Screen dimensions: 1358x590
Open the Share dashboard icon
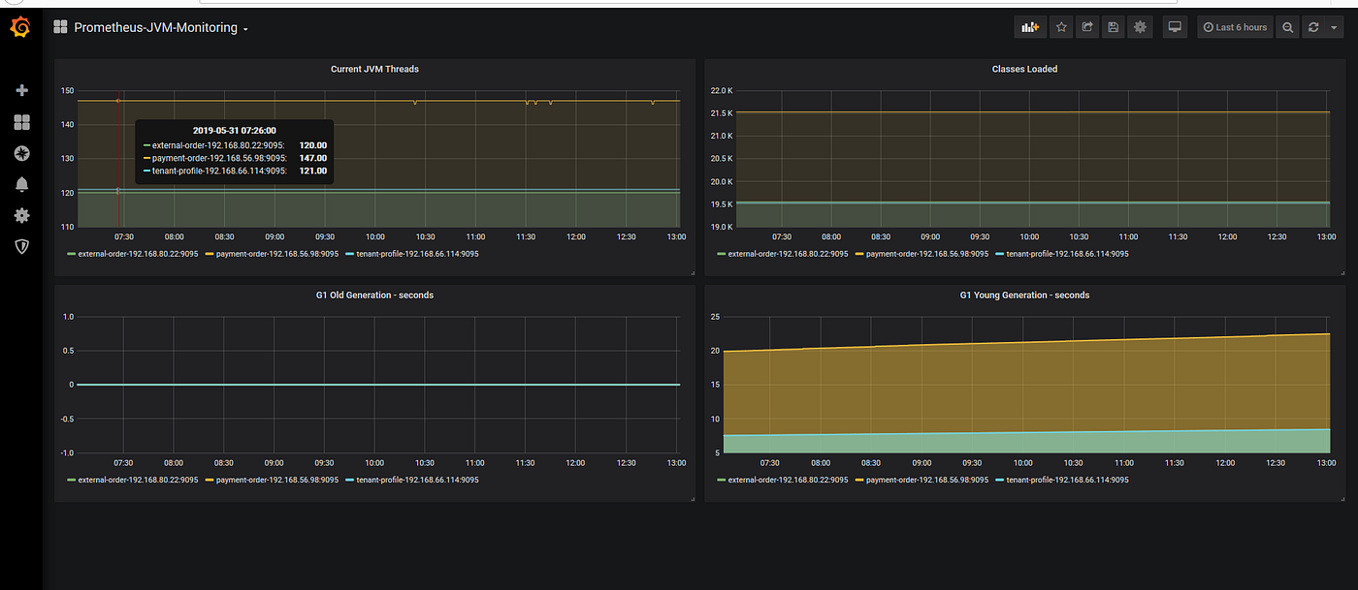(x=1087, y=26)
